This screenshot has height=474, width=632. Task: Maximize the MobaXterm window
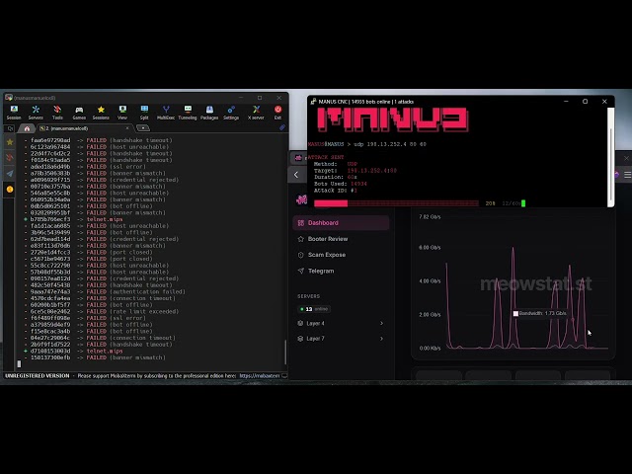coord(260,98)
